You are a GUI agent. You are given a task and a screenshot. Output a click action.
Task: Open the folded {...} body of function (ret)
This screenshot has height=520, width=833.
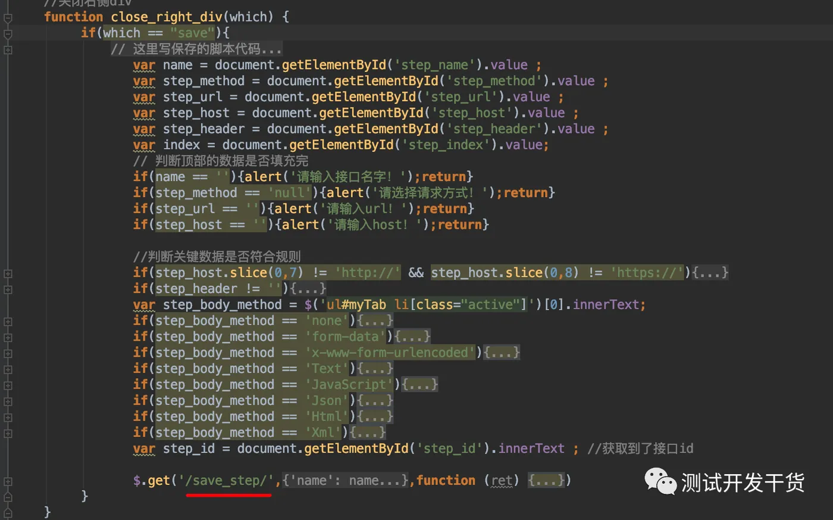click(x=546, y=480)
